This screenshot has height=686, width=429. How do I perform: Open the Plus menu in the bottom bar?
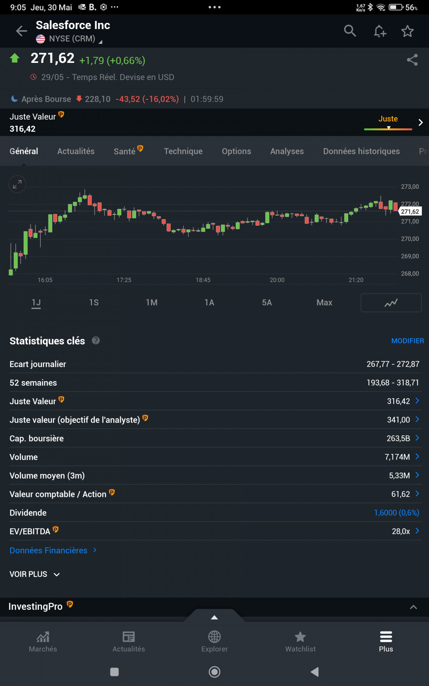pyautogui.click(x=386, y=641)
